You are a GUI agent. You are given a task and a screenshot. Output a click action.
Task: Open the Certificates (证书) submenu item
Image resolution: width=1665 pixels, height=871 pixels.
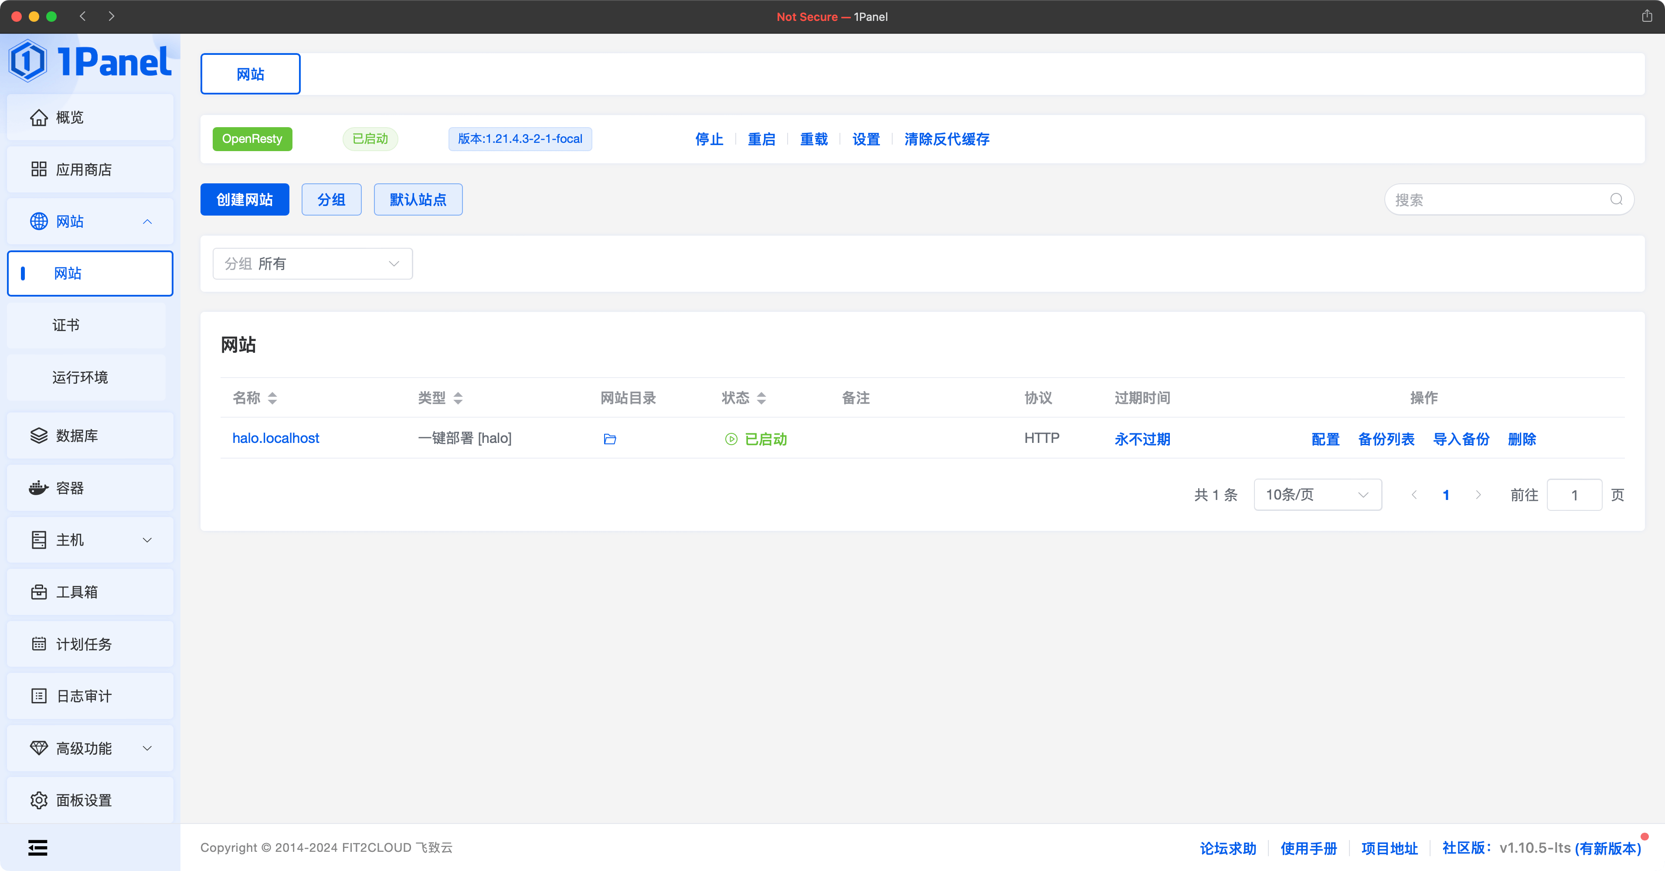[66, 325]
